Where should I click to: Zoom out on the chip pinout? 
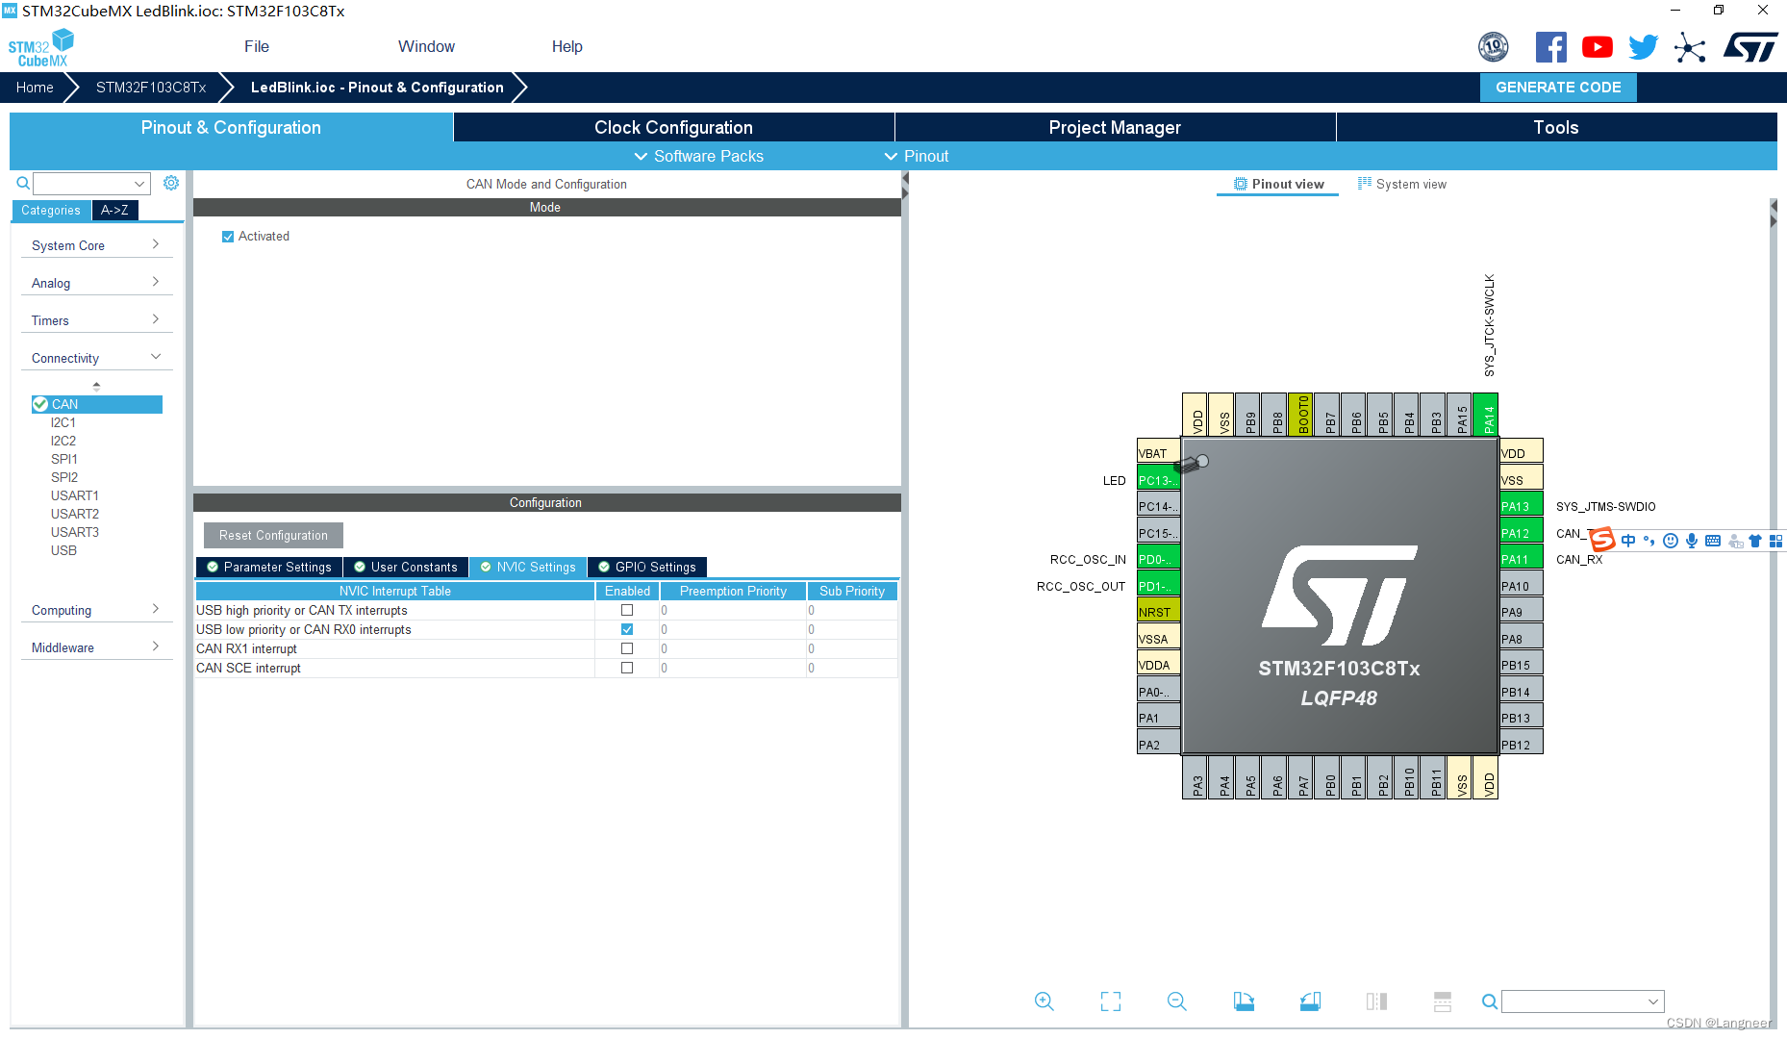(x=1176, y=1001)
